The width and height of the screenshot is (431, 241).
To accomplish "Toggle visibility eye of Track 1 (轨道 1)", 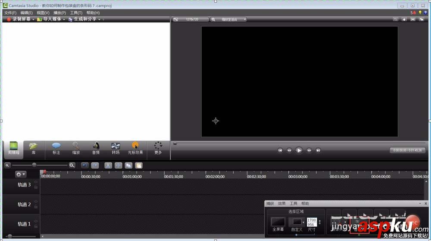I will [36, 221].
